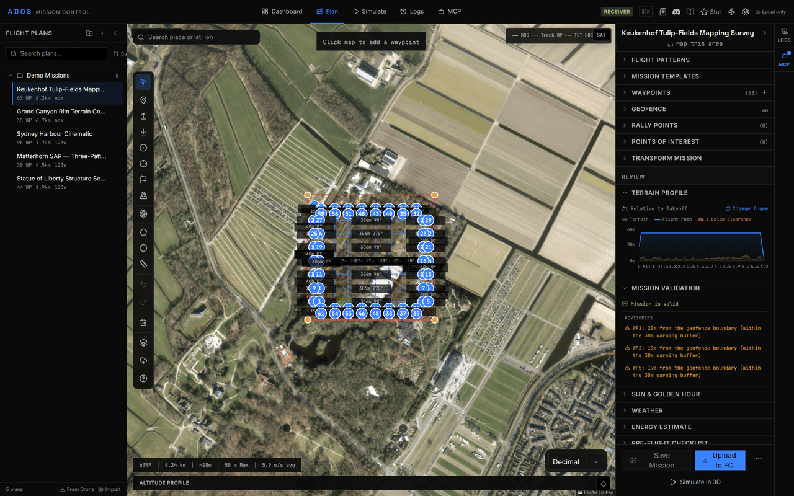Click the Search place or lat, lon field
This screenshot has width=794, height=496.
click(196, 37)
